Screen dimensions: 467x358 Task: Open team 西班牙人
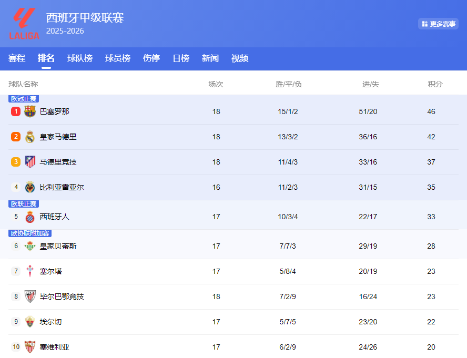click(55, 217)
